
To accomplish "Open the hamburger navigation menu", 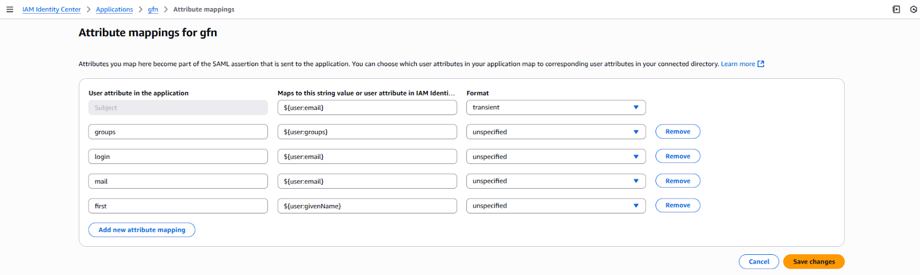I will click(x=10, y=9).
